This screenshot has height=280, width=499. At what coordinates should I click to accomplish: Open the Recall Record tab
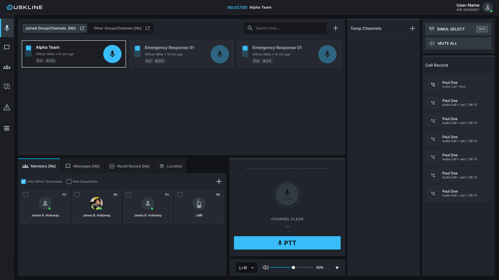pyautogui.click(x=129, y=166)
